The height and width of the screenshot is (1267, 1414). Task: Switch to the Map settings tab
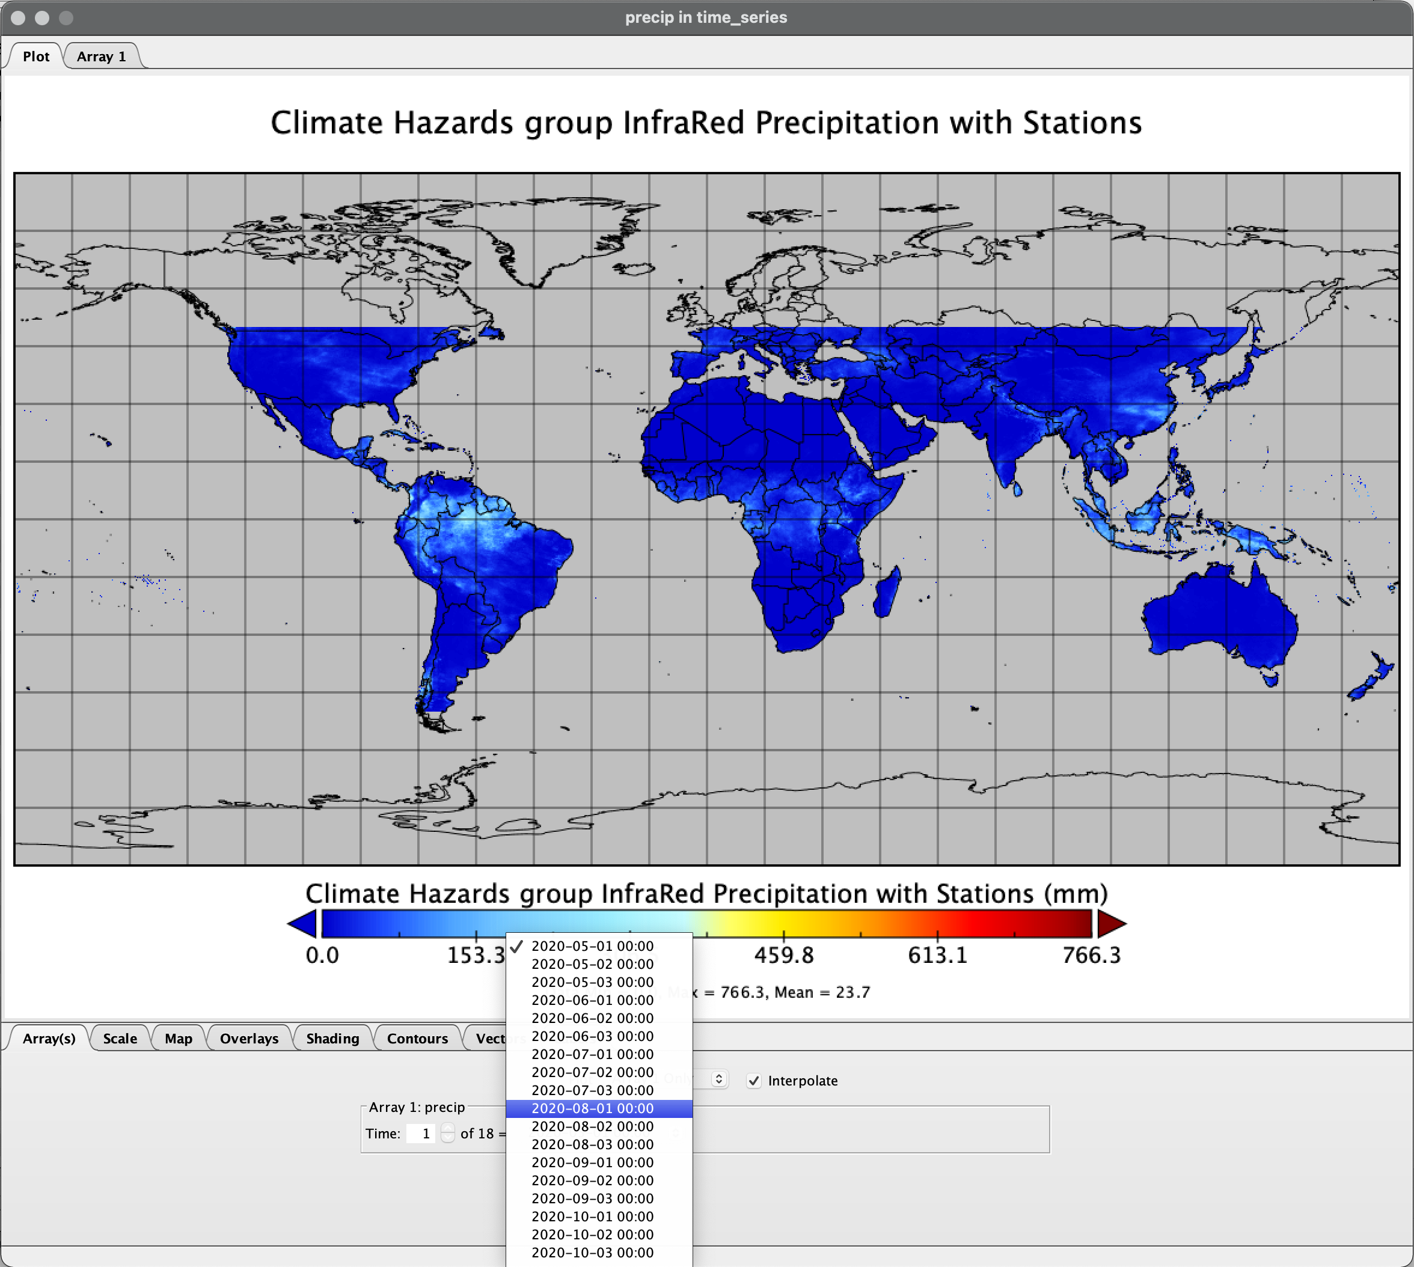coord(178,1038)
